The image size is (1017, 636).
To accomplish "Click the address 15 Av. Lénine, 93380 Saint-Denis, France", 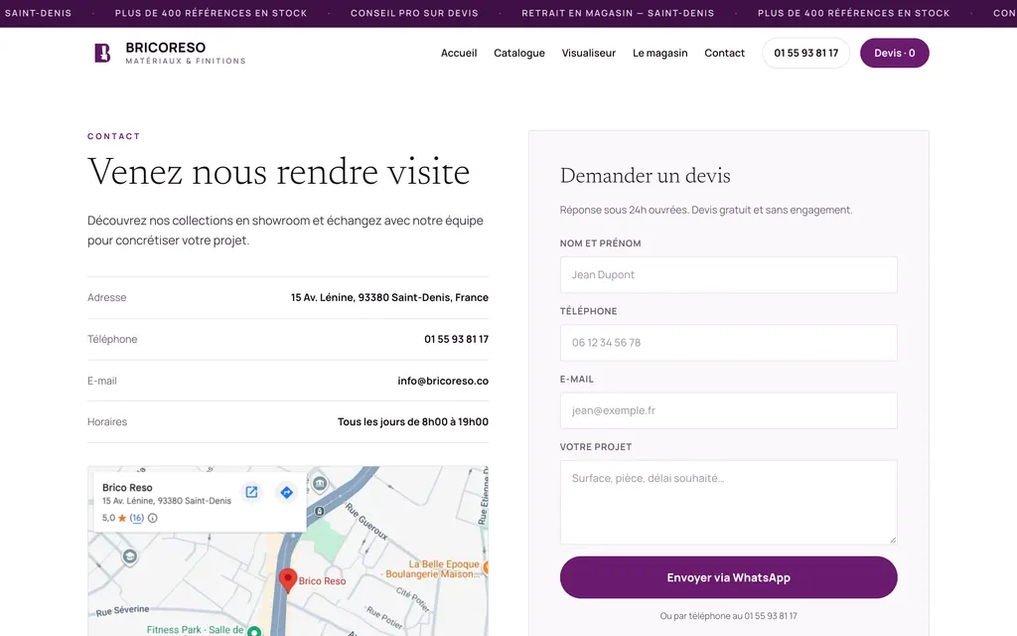I will (389, 298).
